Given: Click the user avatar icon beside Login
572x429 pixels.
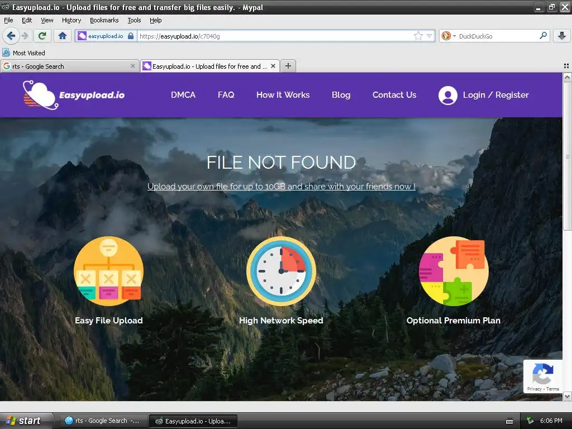Looking at the screenshot, I should point(447,95).
